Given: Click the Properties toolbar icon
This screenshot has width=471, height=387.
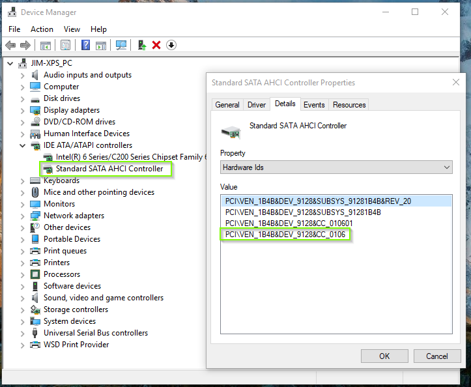Looking at the screenshot, I should (x=65, y=45).
